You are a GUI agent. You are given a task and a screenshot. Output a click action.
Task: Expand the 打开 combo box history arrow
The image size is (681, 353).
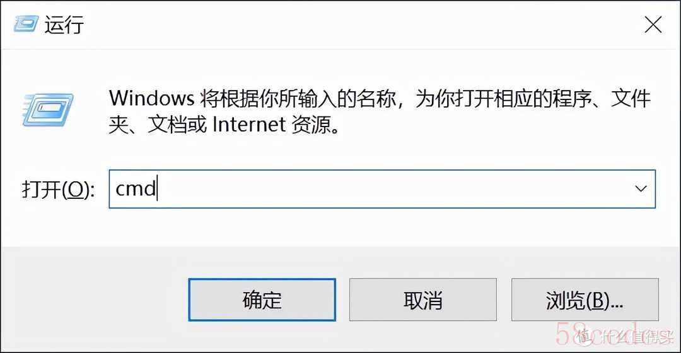pos(641,189)
